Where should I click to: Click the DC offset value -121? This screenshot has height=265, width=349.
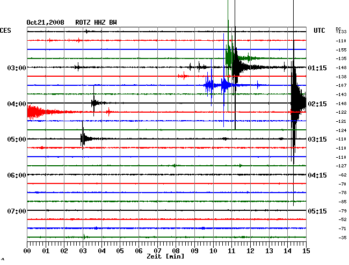[341, 121]
